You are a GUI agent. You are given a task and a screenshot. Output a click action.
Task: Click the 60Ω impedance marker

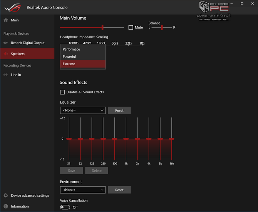pyautogui.click(x=115, y=43)
